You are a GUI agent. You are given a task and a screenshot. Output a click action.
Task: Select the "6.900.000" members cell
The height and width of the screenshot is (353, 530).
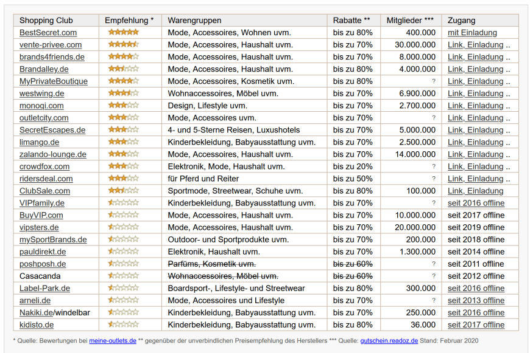point(417,94)
